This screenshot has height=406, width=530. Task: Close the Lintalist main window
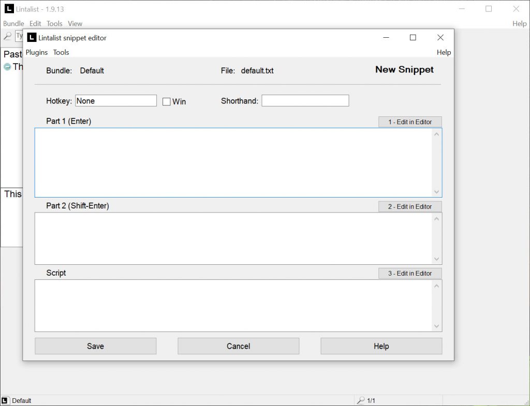516,9
